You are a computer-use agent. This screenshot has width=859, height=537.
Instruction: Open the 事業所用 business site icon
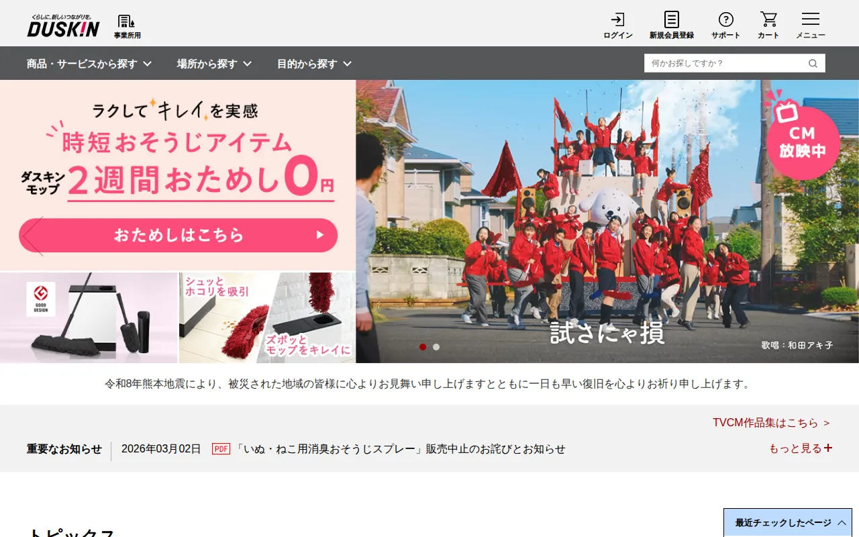[127, 27]
